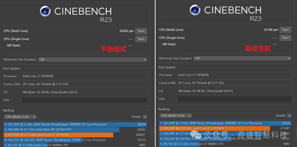Start the Multi Core test in left window

[x=141, y=31]
